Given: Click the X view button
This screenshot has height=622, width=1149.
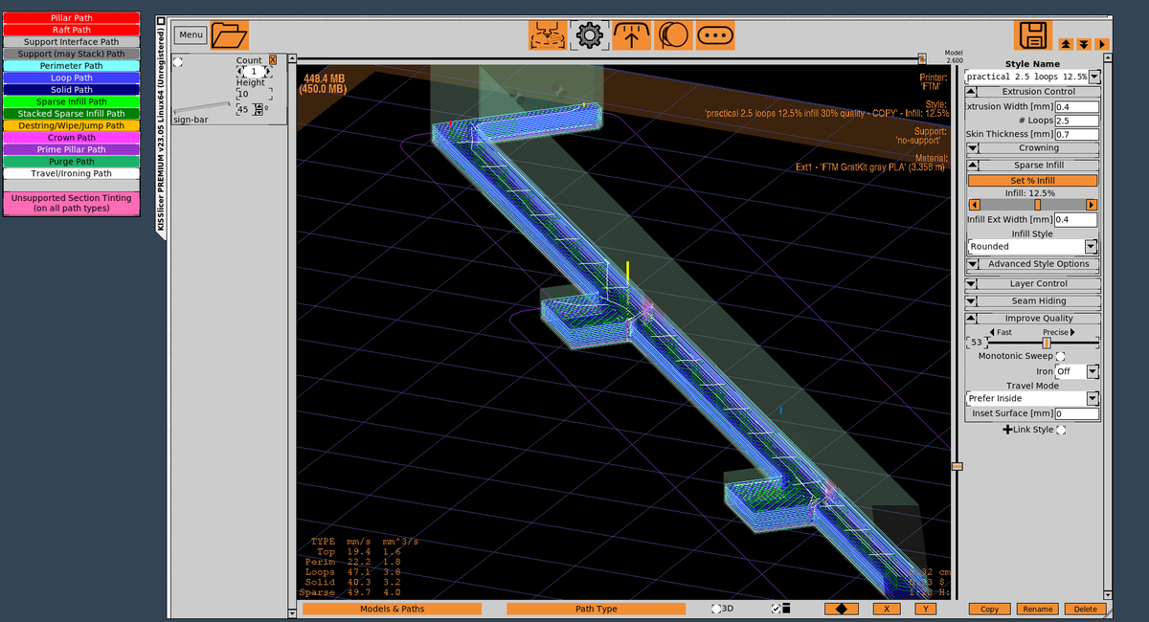Looking at the screenshot, I should click(x=888, y=609).
